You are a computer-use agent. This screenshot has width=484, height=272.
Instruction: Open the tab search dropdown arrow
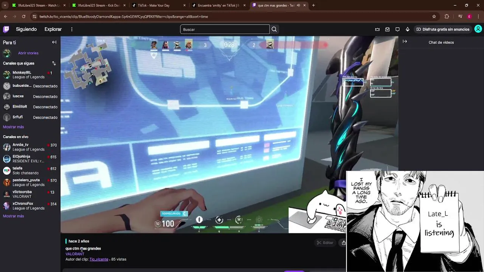point(5,5)
